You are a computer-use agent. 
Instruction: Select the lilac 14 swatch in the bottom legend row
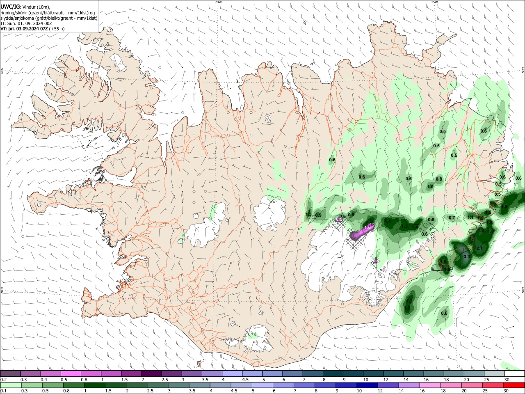click(409, 385)
